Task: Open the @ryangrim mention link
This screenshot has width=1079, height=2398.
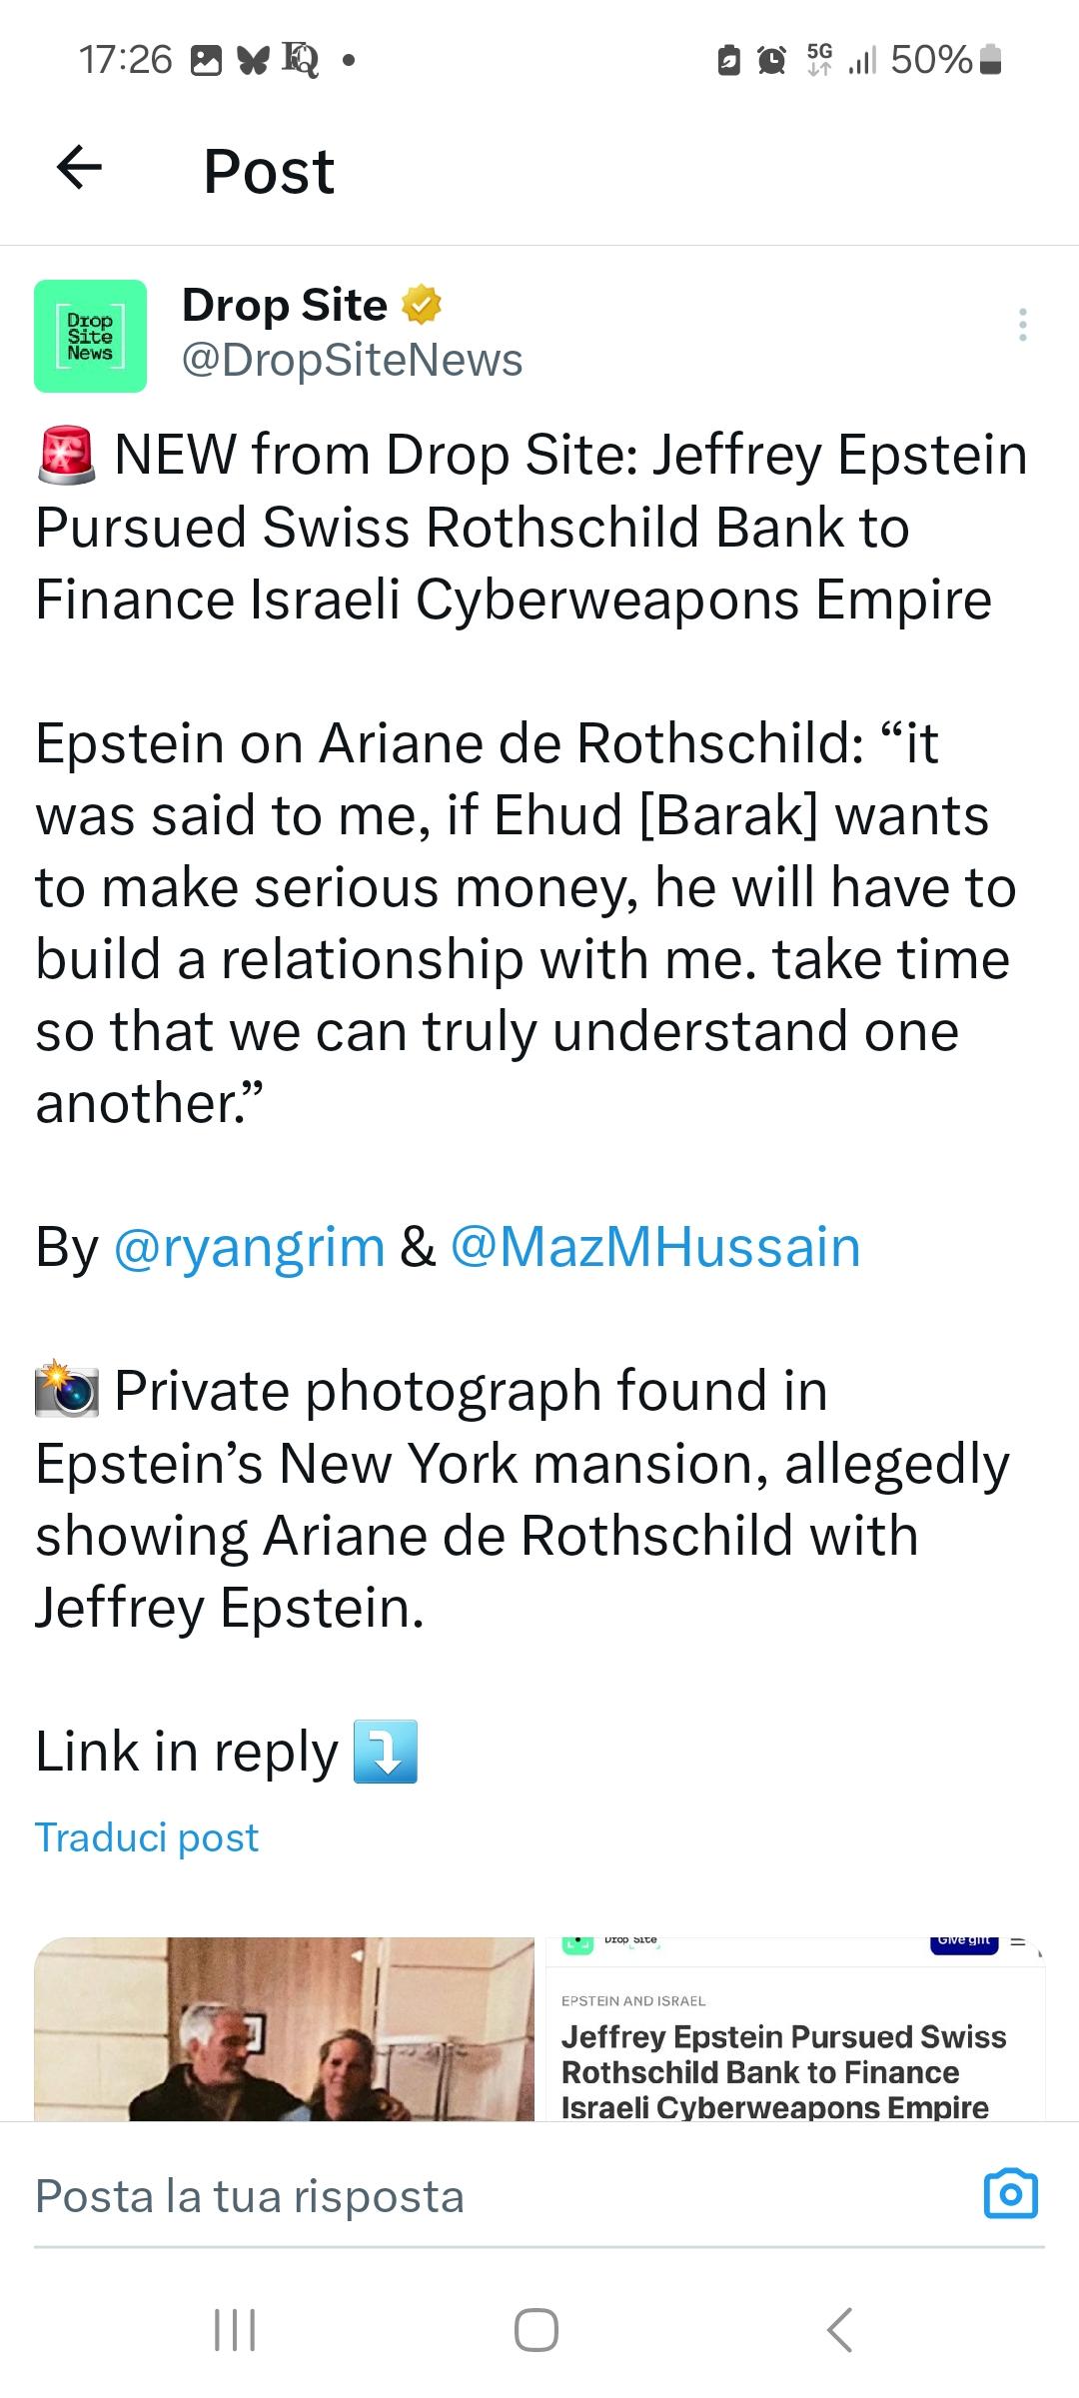Action: pyautogui.click(x=250, y=1247)
